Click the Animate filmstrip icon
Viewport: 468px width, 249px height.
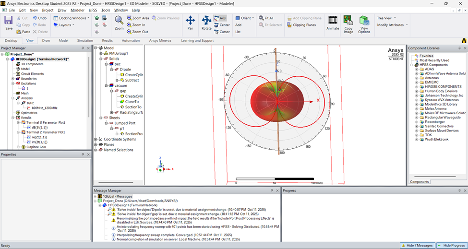coord(333,20)
